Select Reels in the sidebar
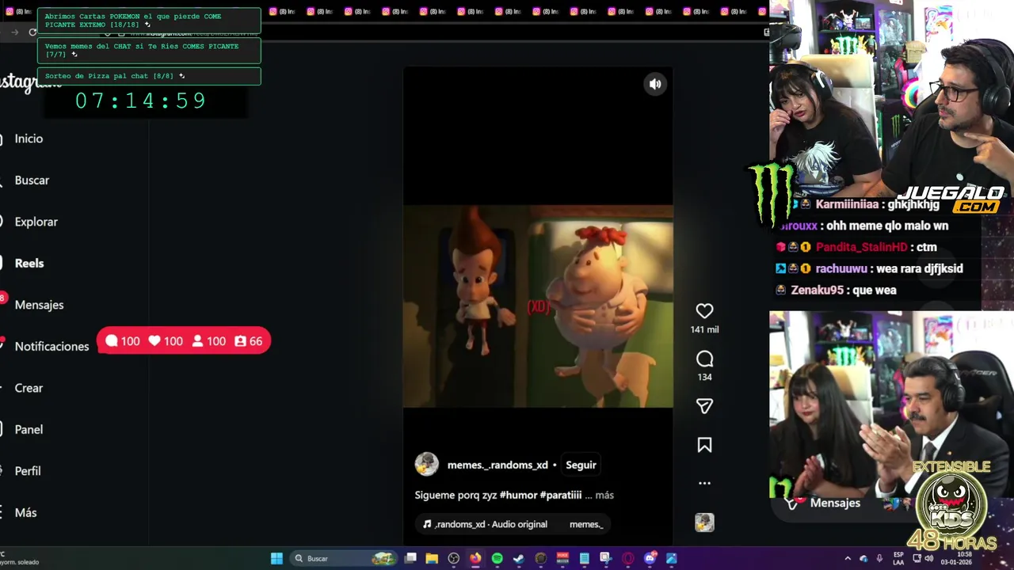The image size is (1014, 570). click(x=29, y=263)
